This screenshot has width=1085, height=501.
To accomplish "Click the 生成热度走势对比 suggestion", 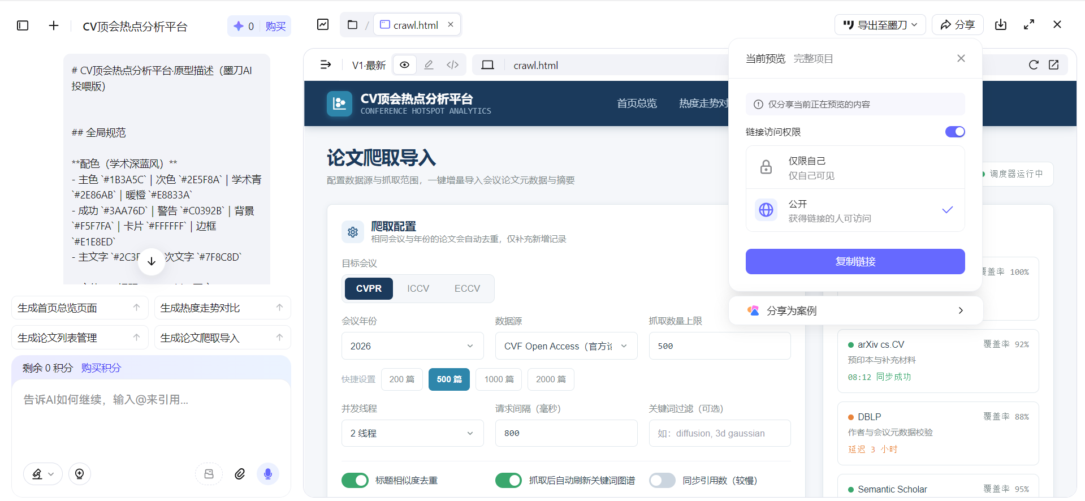I will point(223,308).
